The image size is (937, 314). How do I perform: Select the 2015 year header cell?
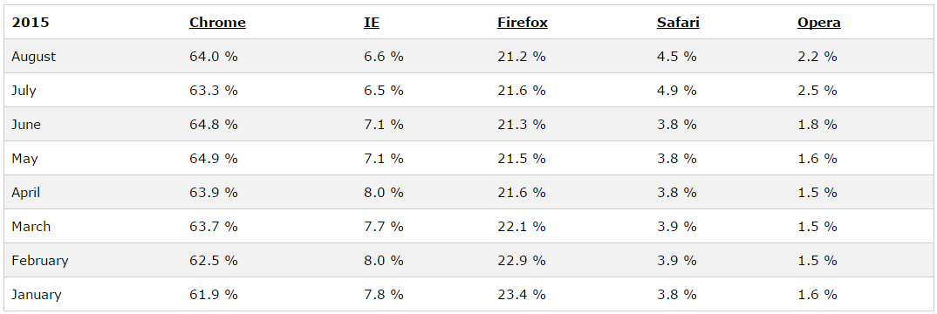tap(31, 23)
